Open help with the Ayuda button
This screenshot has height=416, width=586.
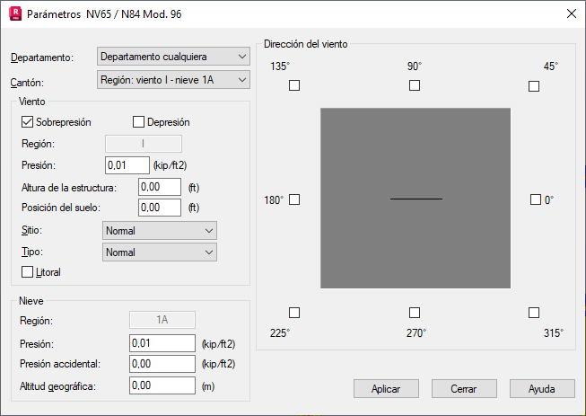coord(542,389)
